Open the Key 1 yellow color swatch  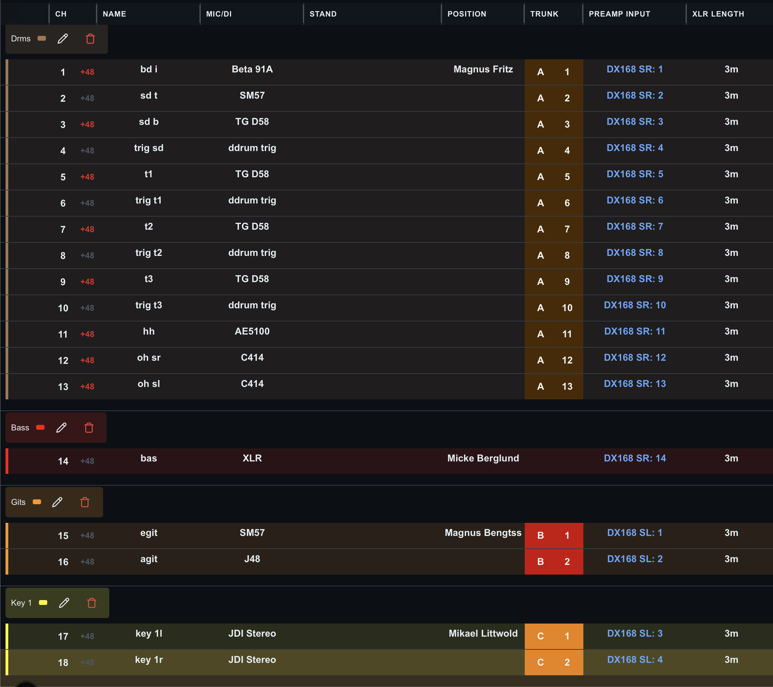tap(43, 602)
